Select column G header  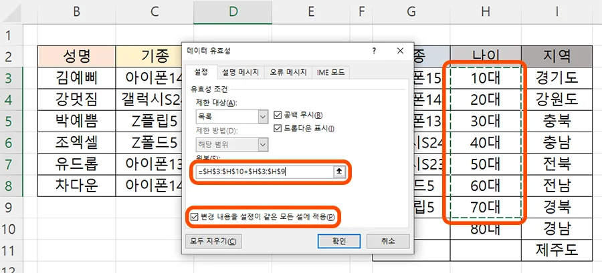click(x=411, y=12)
